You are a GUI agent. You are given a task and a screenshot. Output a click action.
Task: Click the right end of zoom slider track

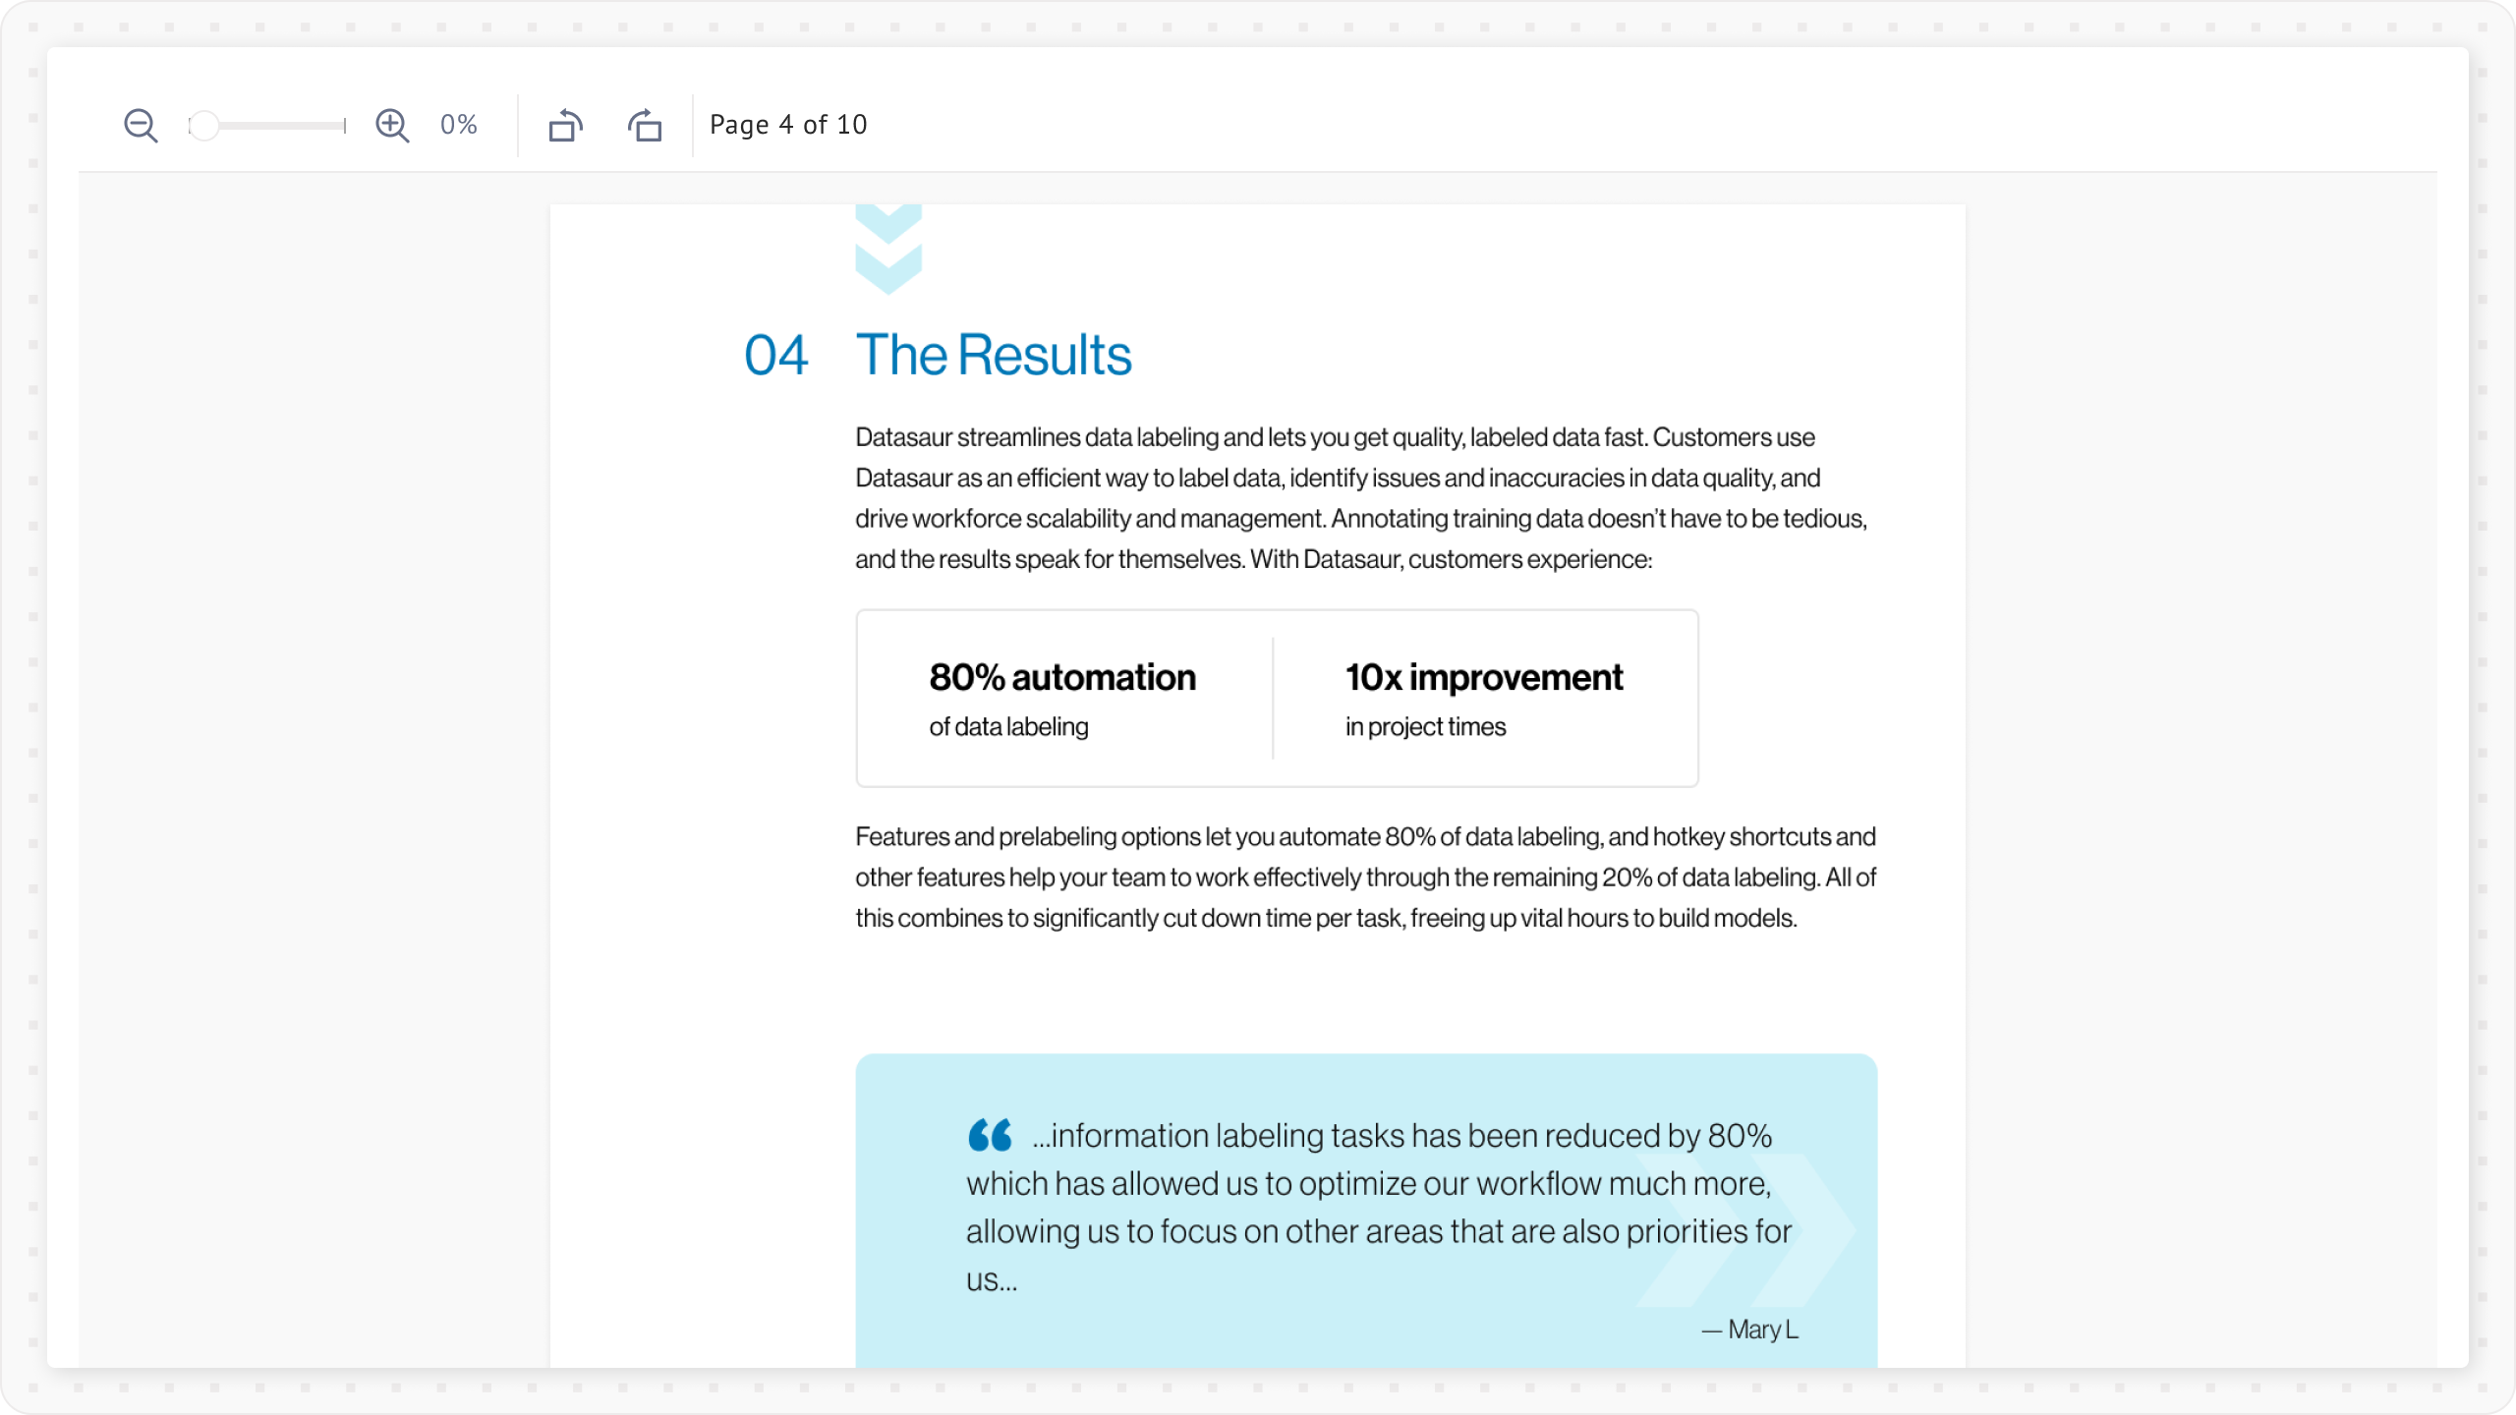[x=343, y=126]
